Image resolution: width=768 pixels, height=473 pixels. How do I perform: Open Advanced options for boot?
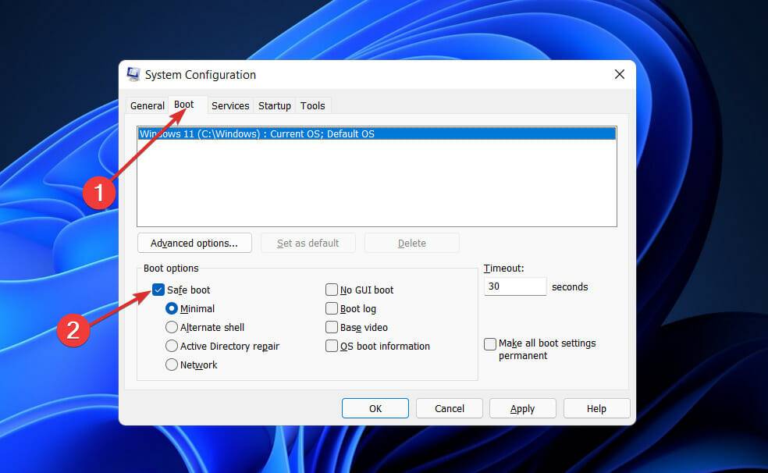click(194, 243)
